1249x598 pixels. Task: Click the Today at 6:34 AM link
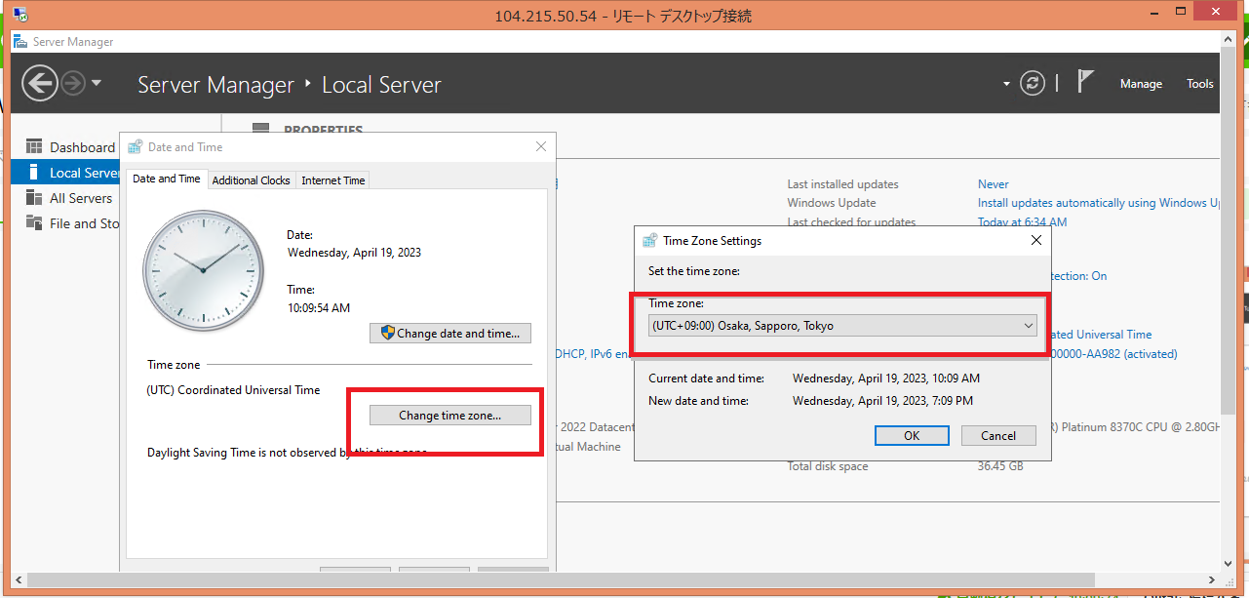[x=1022, y=221]
